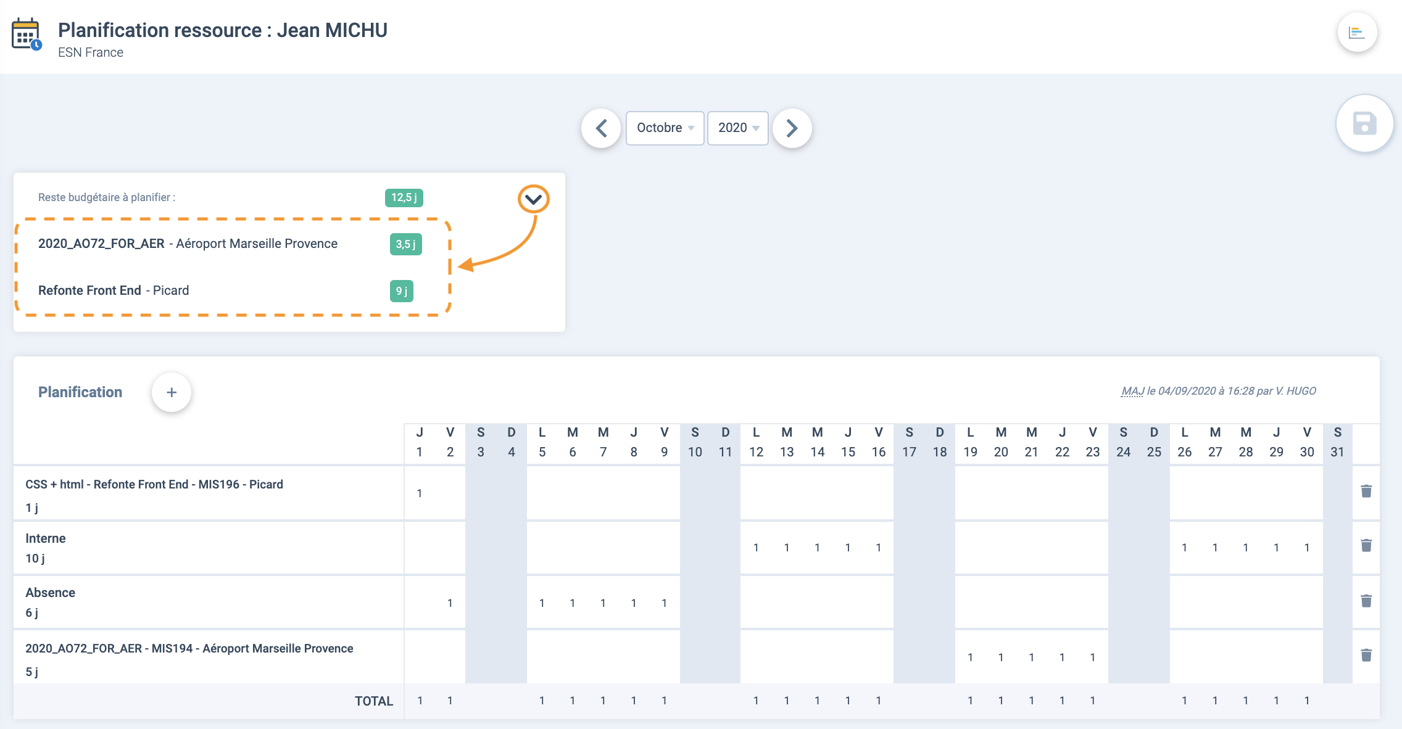Select Refonte Front End - Picard budget line
1402x729 pixels.
114,291
